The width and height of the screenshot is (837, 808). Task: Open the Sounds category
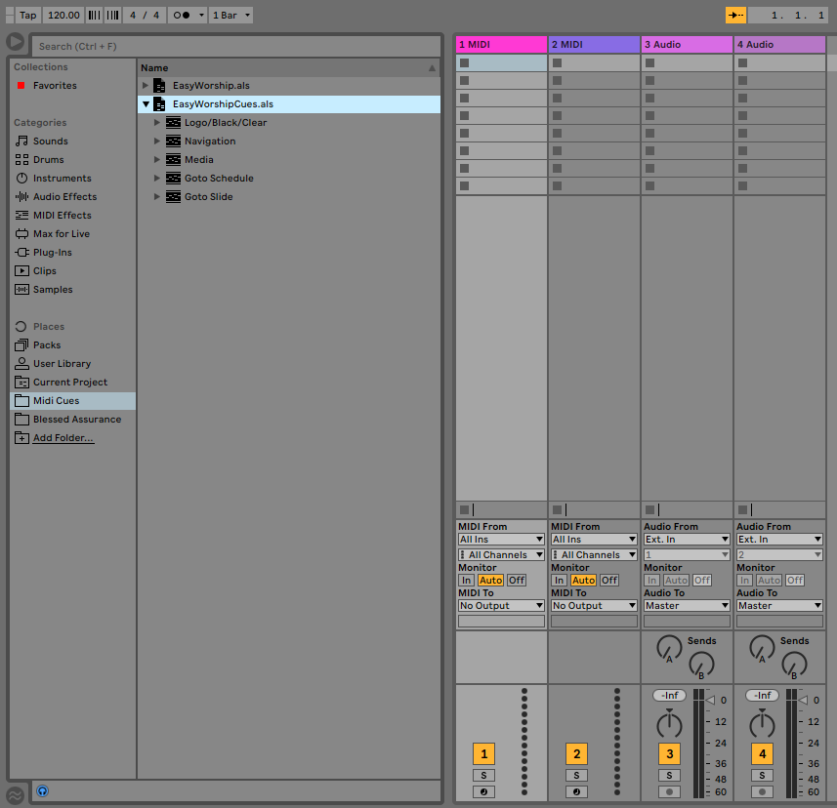click(50, 141)
